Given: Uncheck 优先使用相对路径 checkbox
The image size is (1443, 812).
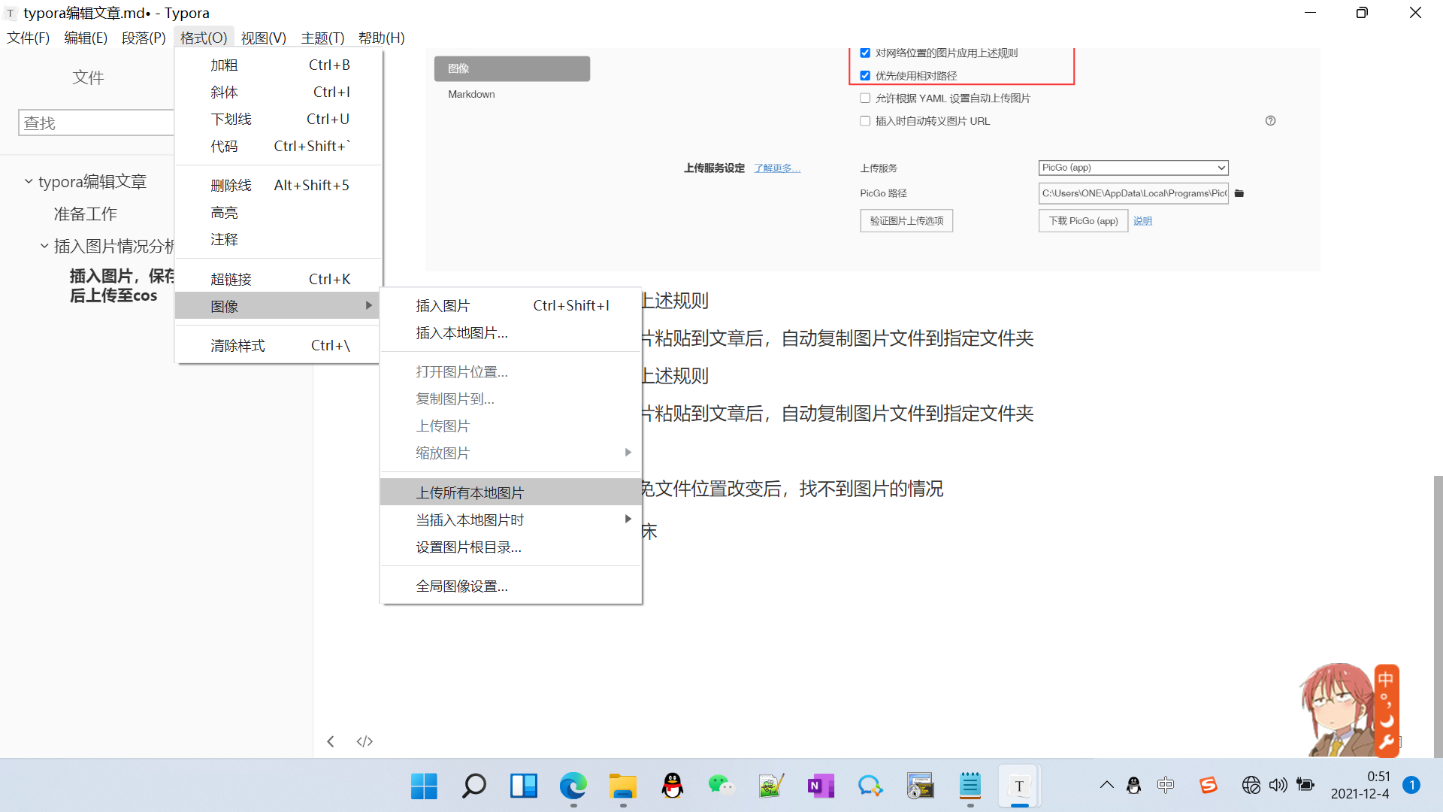Looking at the screenshot, I should (865, 75).
